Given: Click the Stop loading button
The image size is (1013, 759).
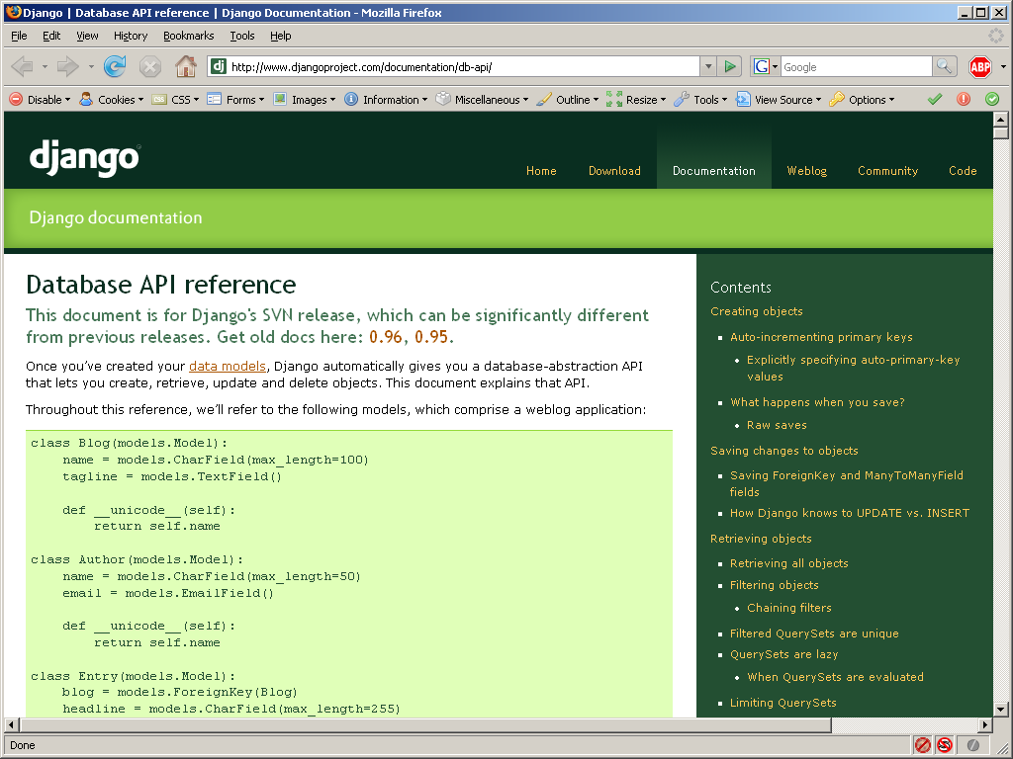Looking at the screenshot, I should pyautogui.click(x=150, y=66).
